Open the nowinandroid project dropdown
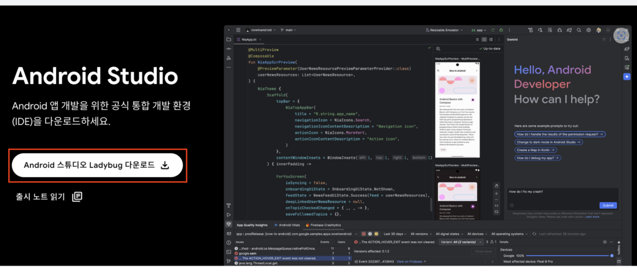Screen dimensions: 637x273 [x=261, y=30]
